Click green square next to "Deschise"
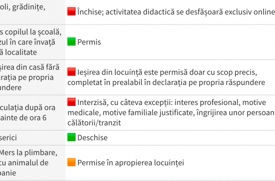 71,137
